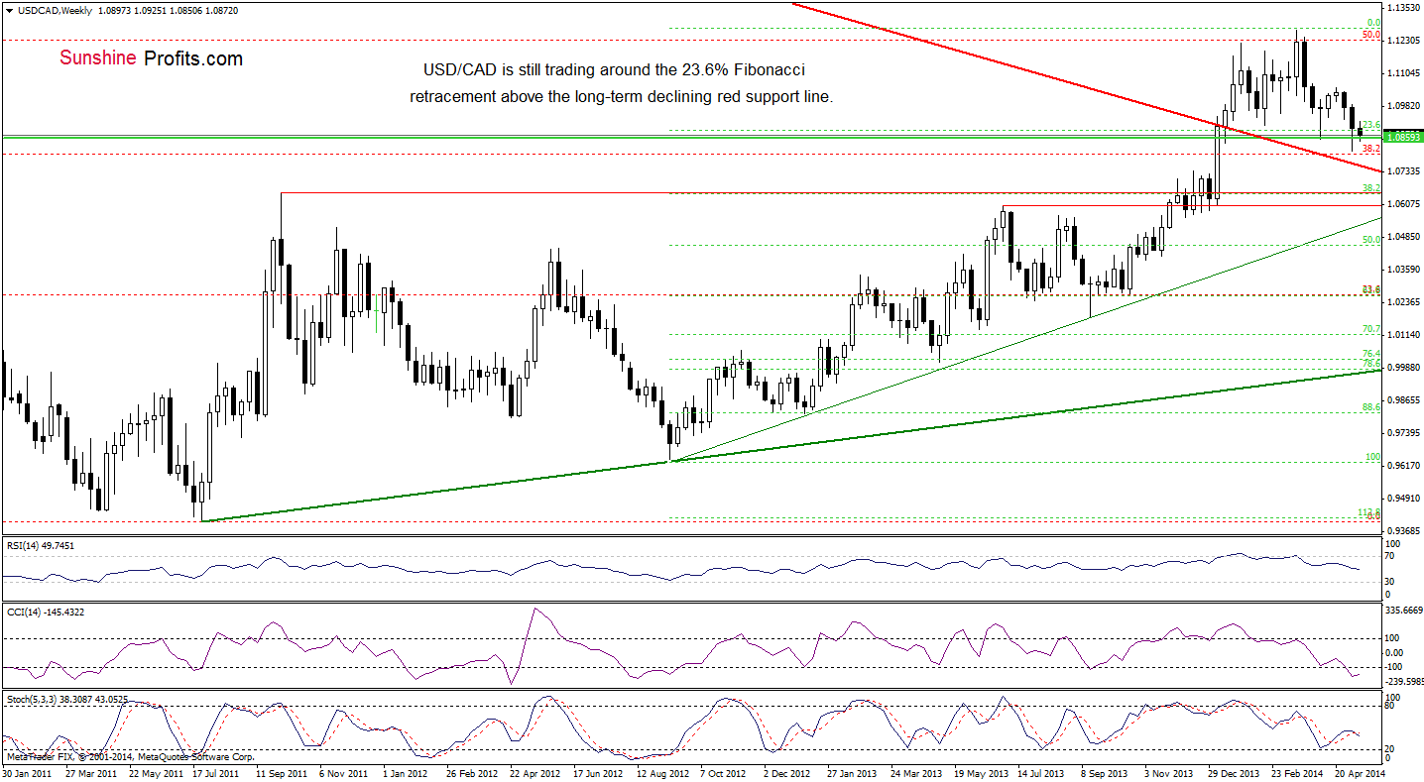Click the -239.5985 CCI scale value
Viewport: 1424px width, 782px height.
tap(1403, 681)
